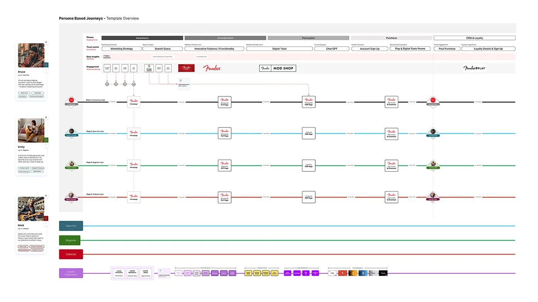Screen dimensions: 538x302
Task: Click the Google Search engagement card
Action: [x=149, y=68]
